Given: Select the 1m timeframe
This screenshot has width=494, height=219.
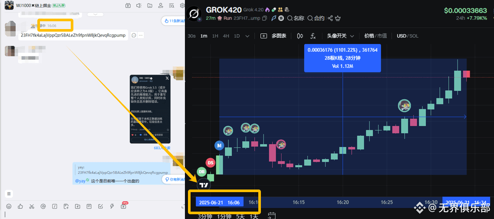Looking at the screenshot, I should [x=204, y=36].
